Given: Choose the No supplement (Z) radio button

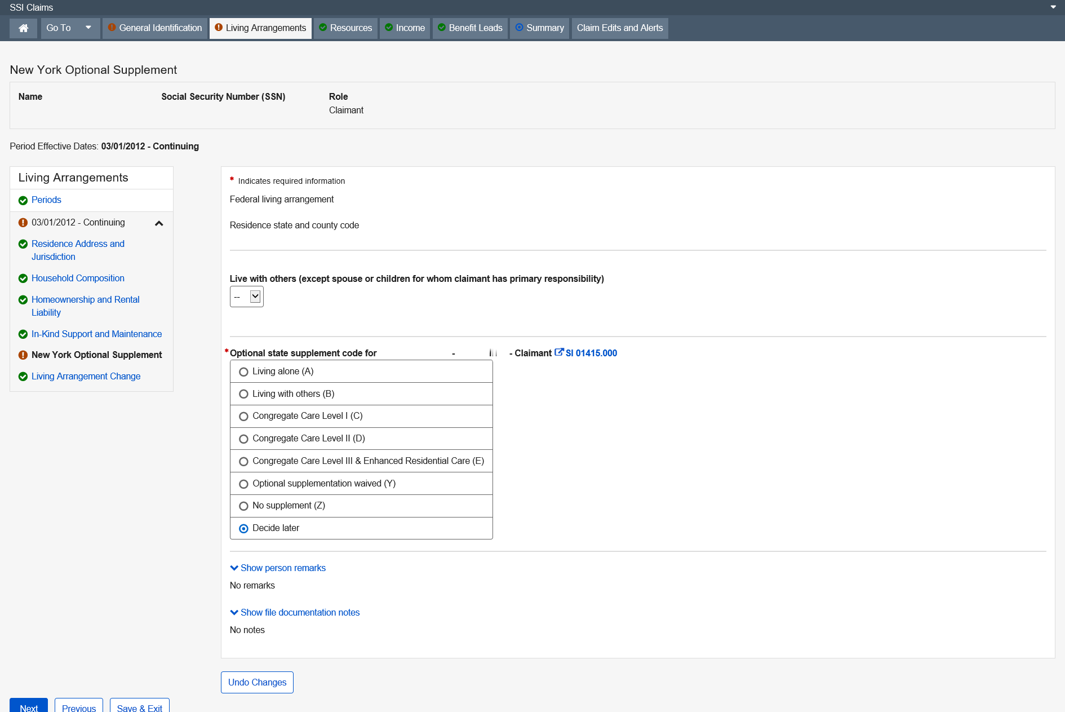Looking at the screenshot, I should 243,506.
